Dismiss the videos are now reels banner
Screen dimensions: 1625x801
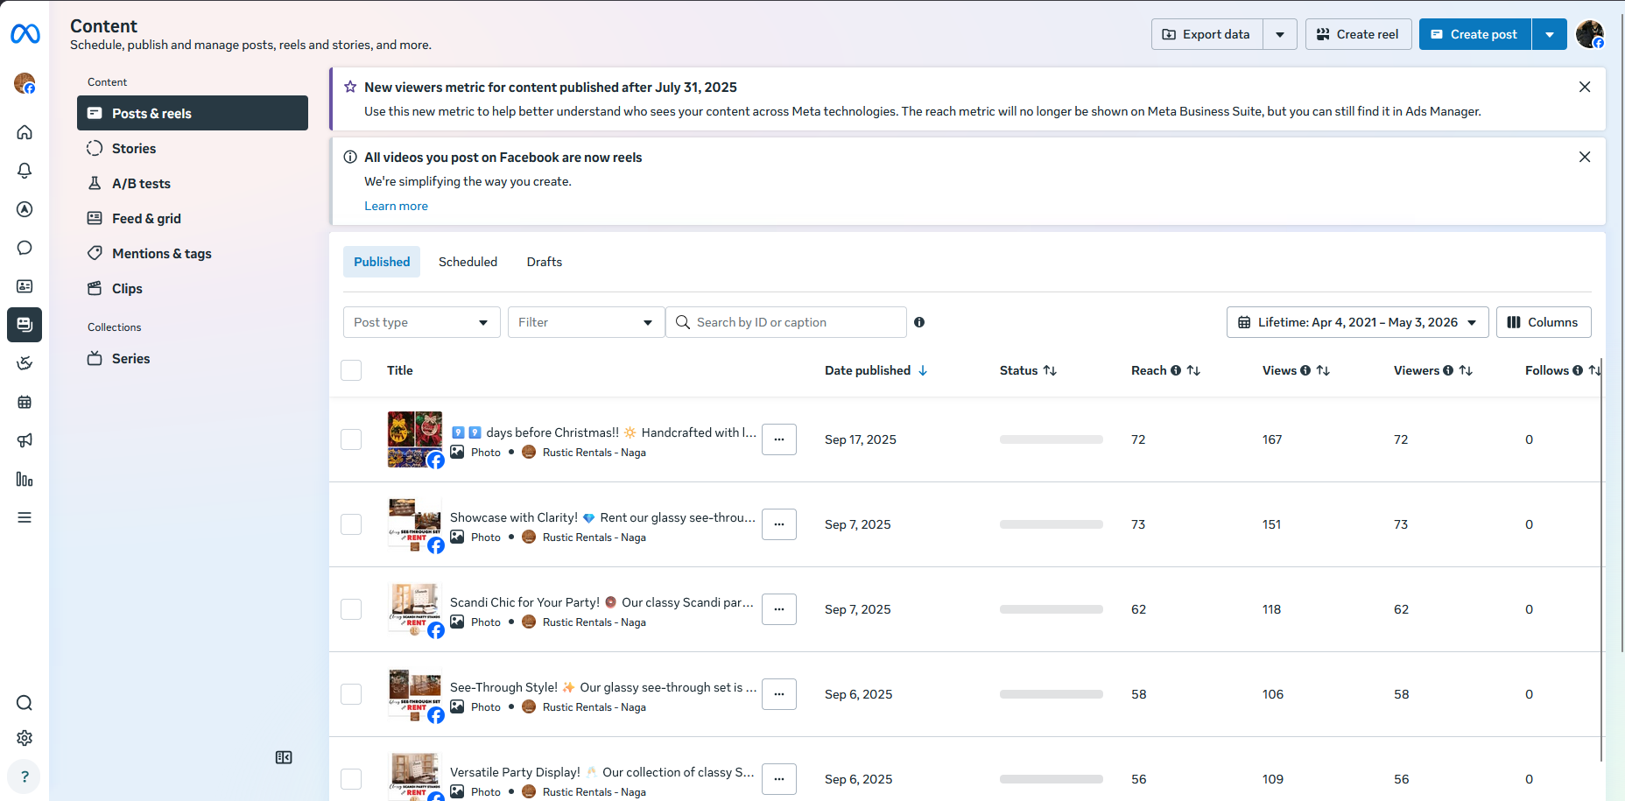pyautogui.click(x=1585, y=157)
